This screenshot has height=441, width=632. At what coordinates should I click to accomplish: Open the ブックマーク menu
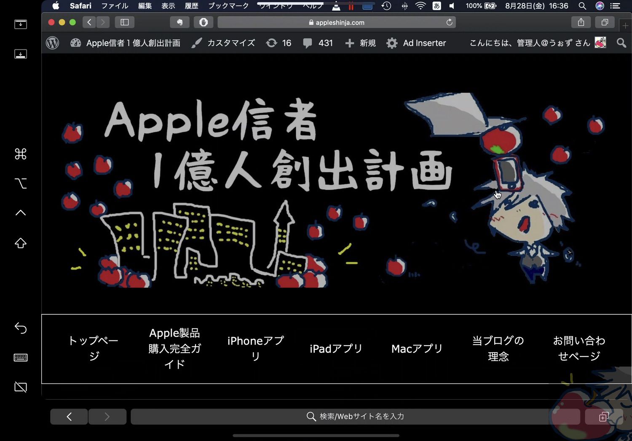228,6
